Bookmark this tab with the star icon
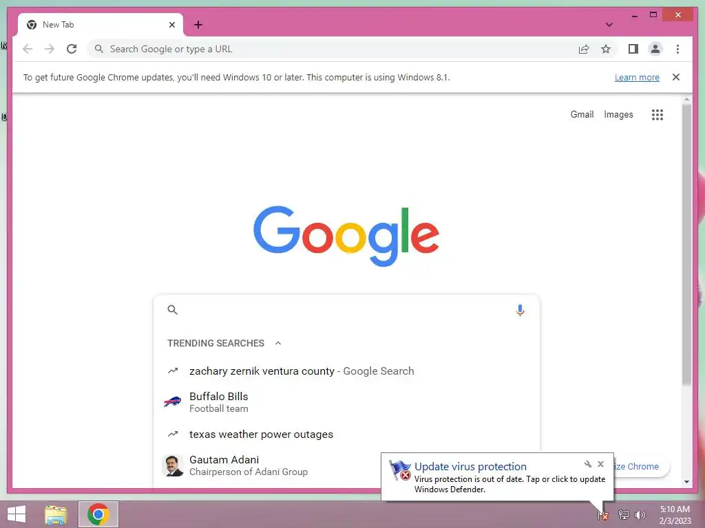The height and width of the screenshot is (528, 705). click(606, 49)
